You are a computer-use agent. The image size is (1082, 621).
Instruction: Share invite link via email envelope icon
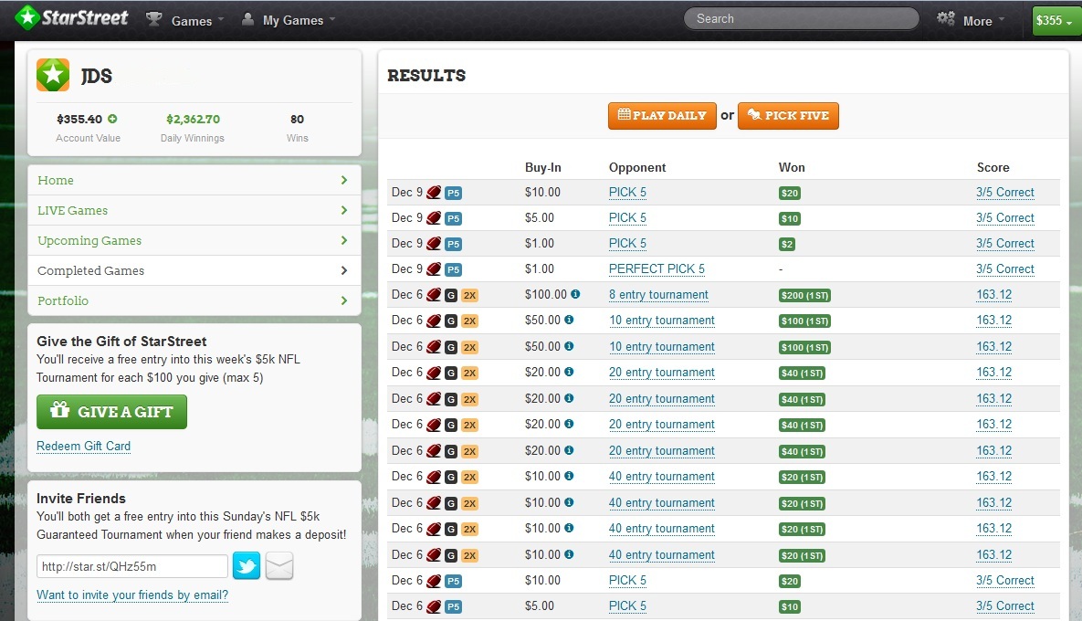(x=279, y=566)
